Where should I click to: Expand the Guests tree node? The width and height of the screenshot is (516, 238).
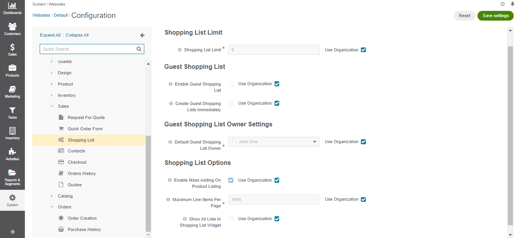pos(52,61)
